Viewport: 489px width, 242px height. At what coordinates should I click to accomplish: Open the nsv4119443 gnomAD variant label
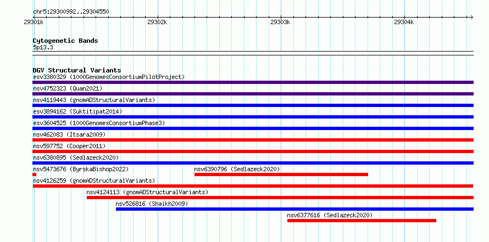(x=94, y=100)
